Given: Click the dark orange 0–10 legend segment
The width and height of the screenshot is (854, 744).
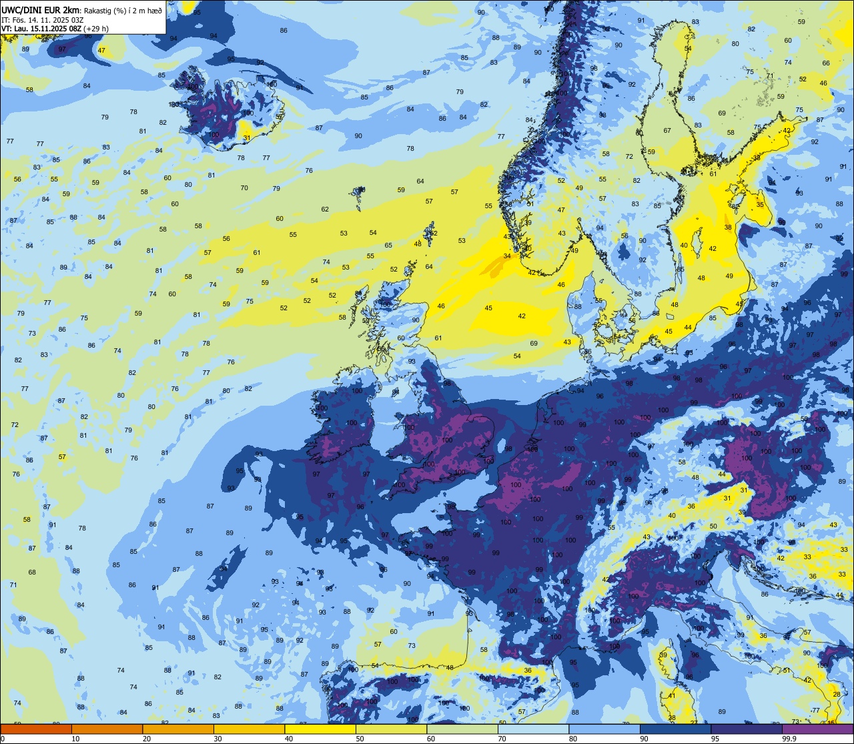Looking at the screenshot, I should coord(36,729).
